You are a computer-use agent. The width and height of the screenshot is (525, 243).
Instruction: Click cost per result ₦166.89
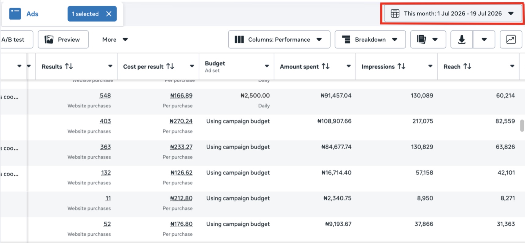(181, 95)
